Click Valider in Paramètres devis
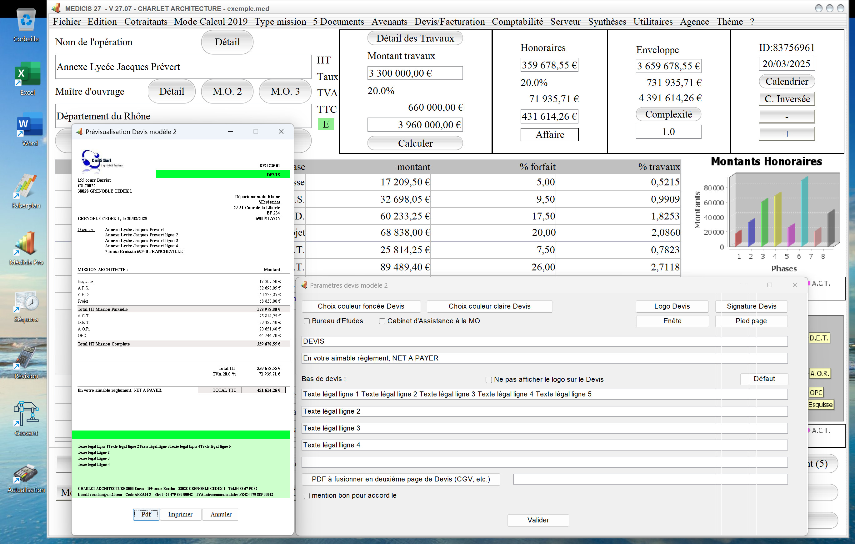Screen dimensions: 855x544 point(538,520)
